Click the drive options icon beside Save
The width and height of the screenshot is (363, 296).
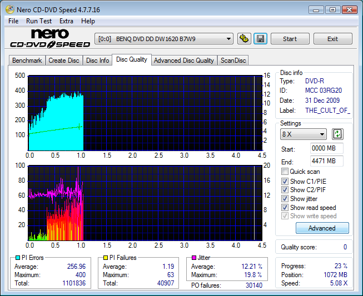click(243, 39)
